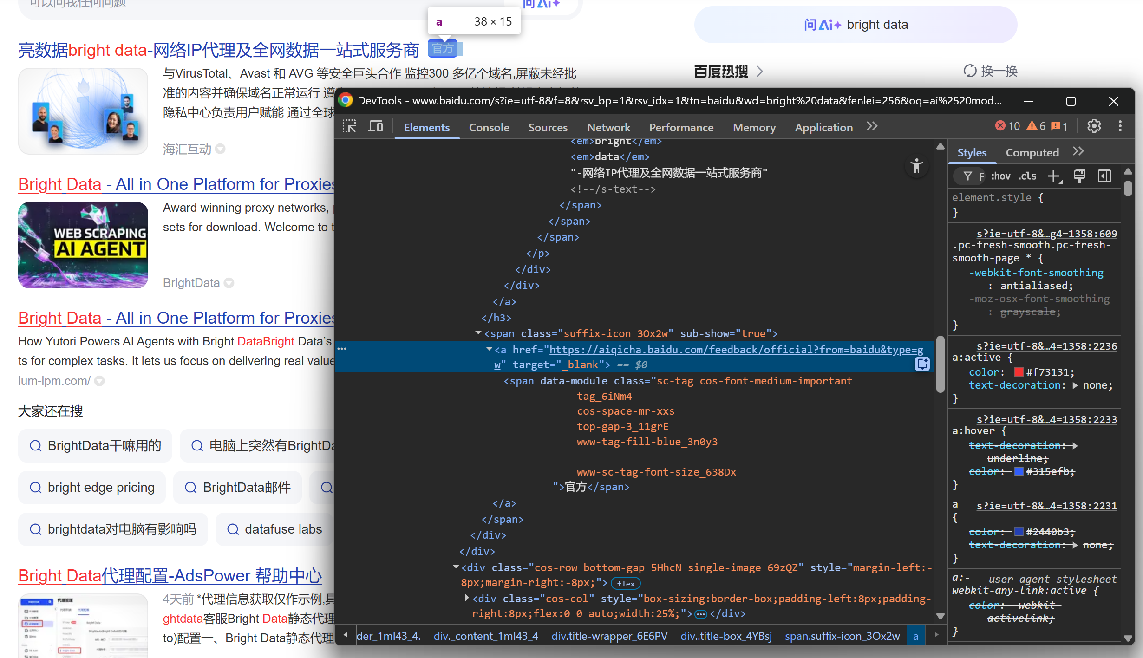Open the DevTools three-dot customize menu
Image resolution: width=1143 pixels, height=658 pixels.
pos(1120,126)
